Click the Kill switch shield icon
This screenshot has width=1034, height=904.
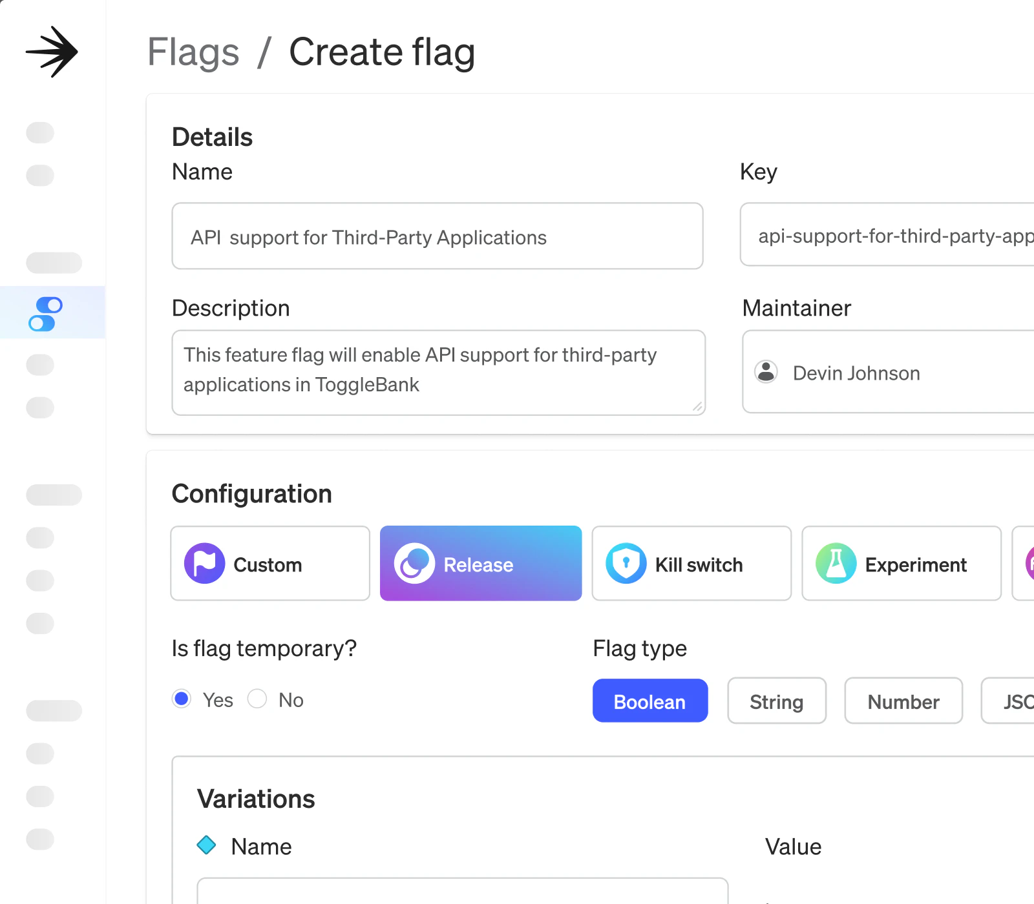click(626, 564)
